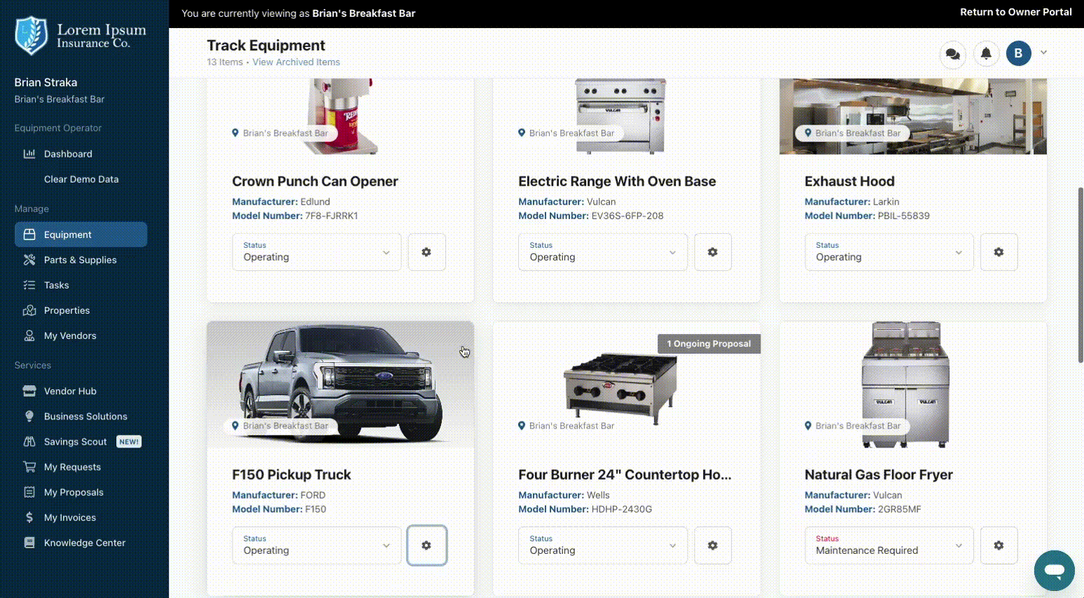Screen dimensions: 1084x598
Task: Click the Parts & Supplies tools icon
Action: click(29, 260)
